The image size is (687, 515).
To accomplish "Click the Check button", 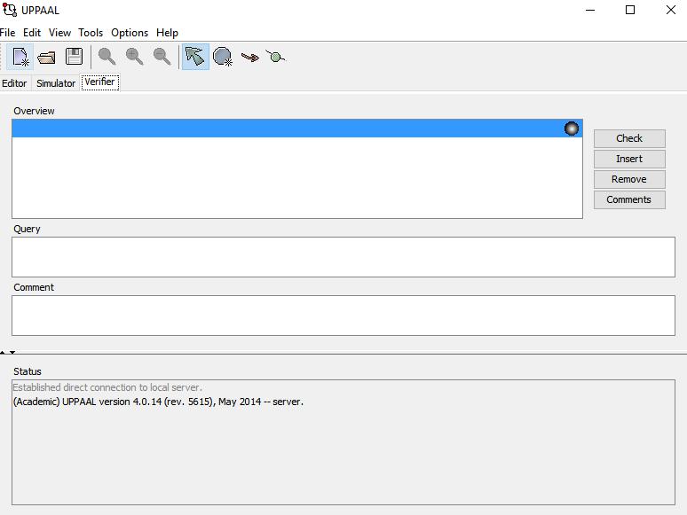I will (629, 138).
